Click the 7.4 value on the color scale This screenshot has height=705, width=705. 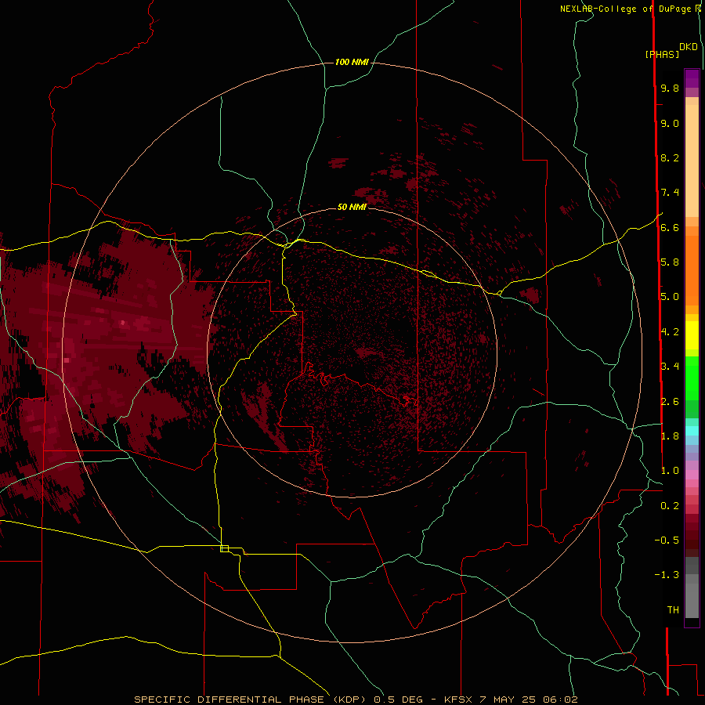[670, 193]
